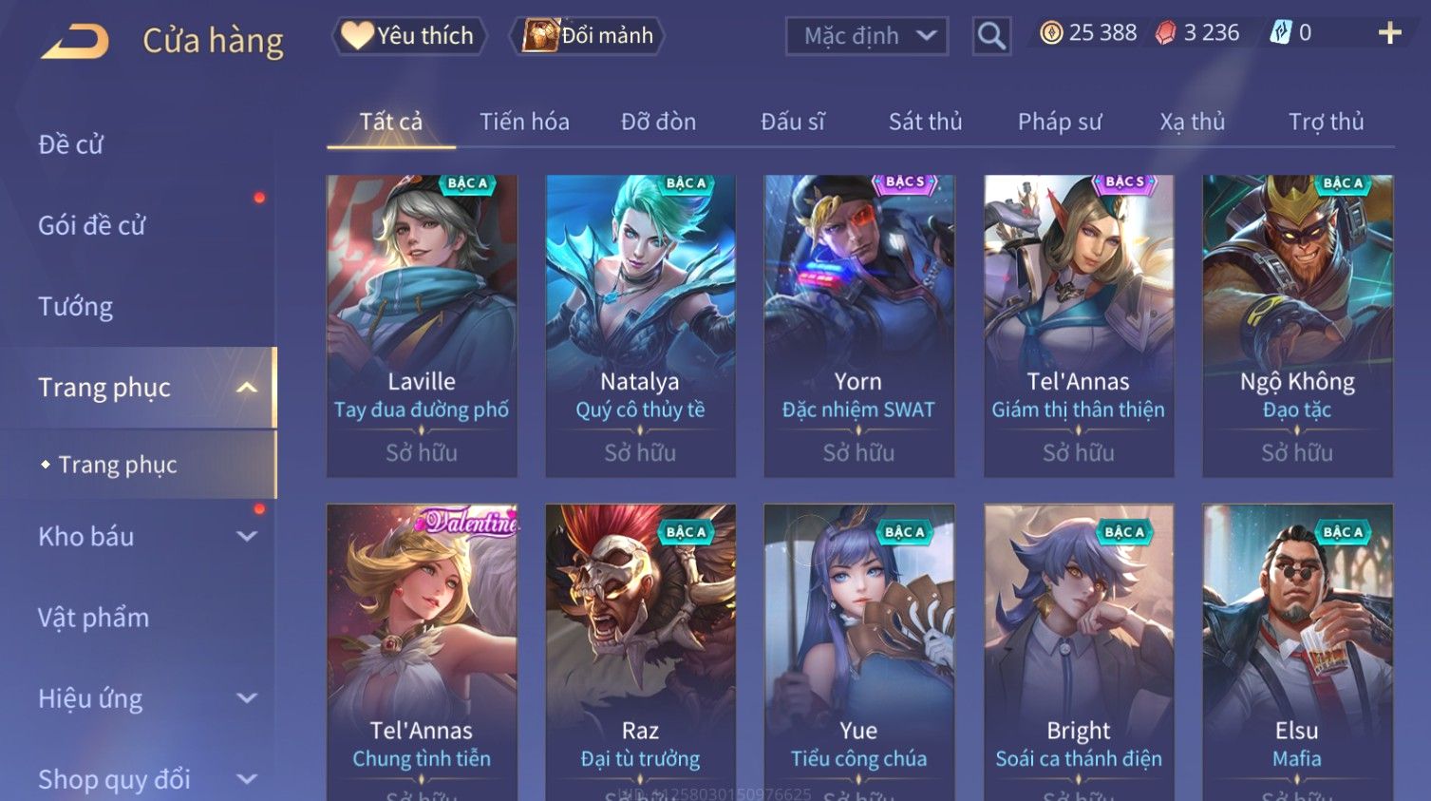Screen dimensions: 1431x801
Task: Expand the Hiệu ứng section chevron
Action: [x=247, y=698]
